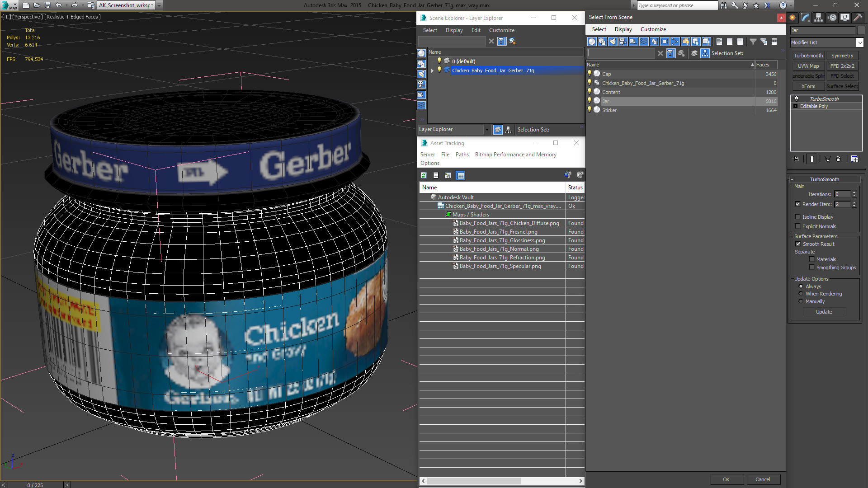Viewport: 868px width, 488px height.
Task: Increase Iterations spinner value
Action: click(x=854, y=192)
